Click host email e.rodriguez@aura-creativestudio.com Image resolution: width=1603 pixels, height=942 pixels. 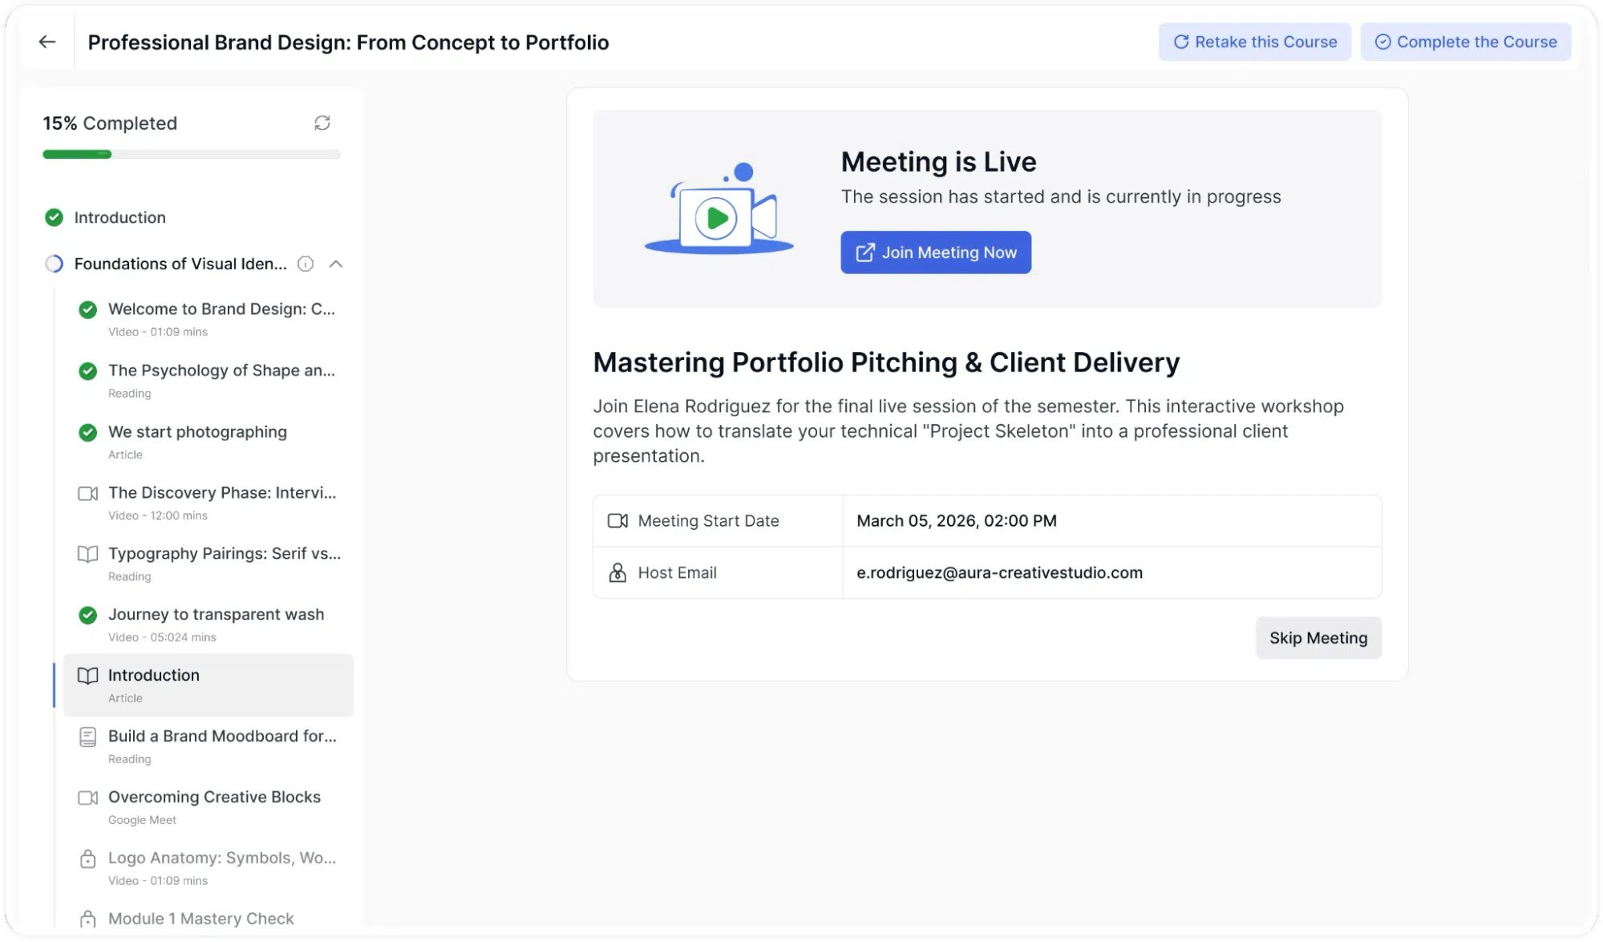999,572
